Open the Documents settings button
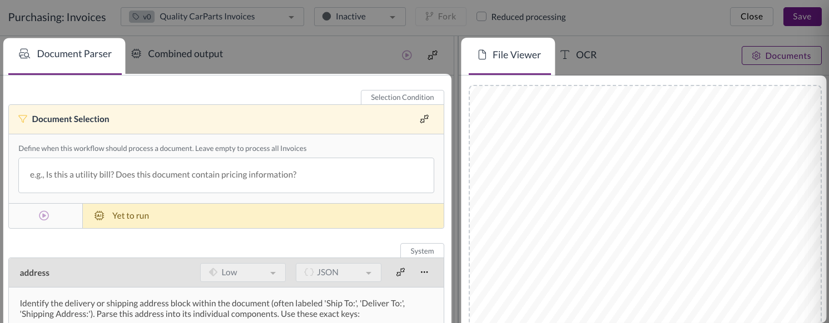This screenshot has width=829, height=323. (781, 55)
